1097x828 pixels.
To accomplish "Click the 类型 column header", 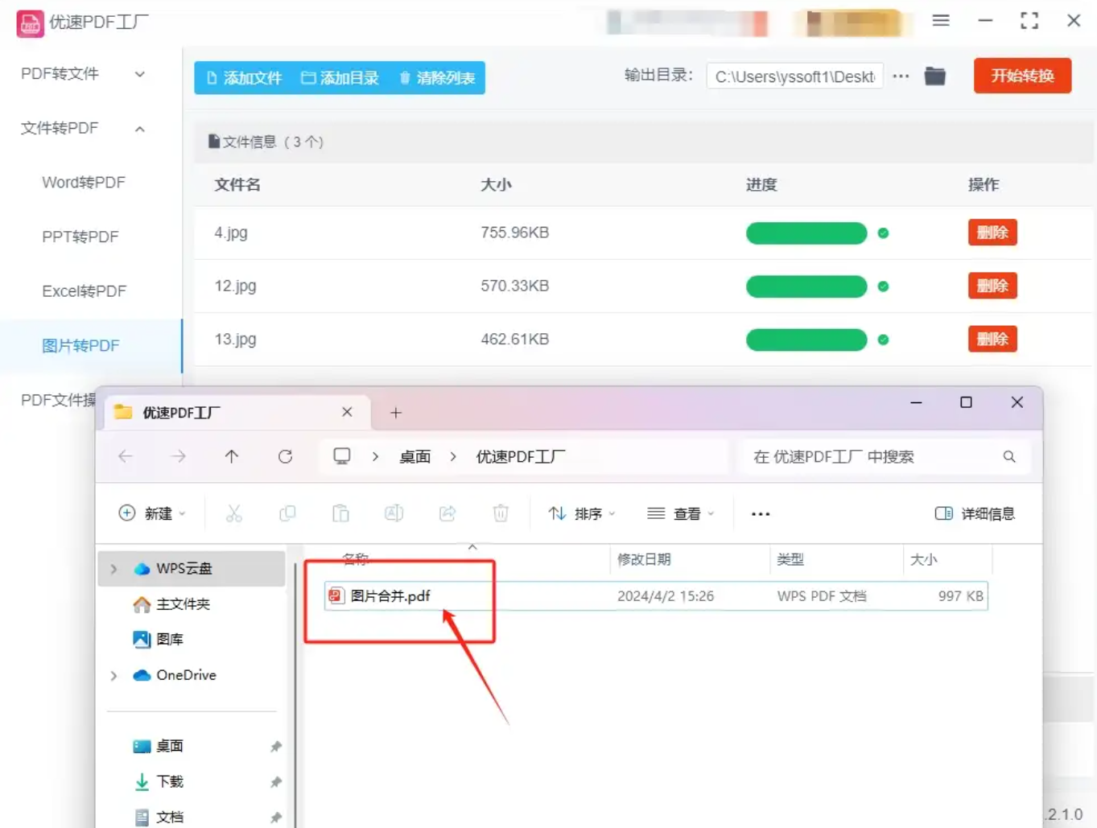I will pyautogui.click(x=790, y=559).
